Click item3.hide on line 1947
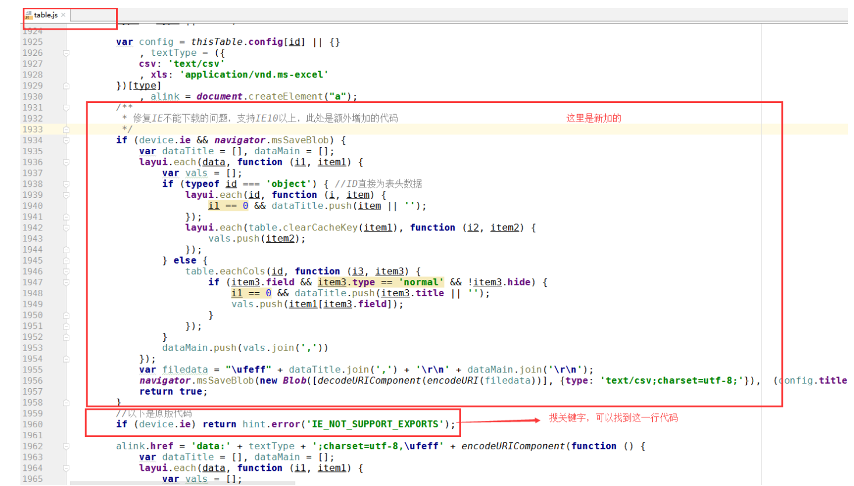Viewport: 854px width, 486px height. click(502, 282)
